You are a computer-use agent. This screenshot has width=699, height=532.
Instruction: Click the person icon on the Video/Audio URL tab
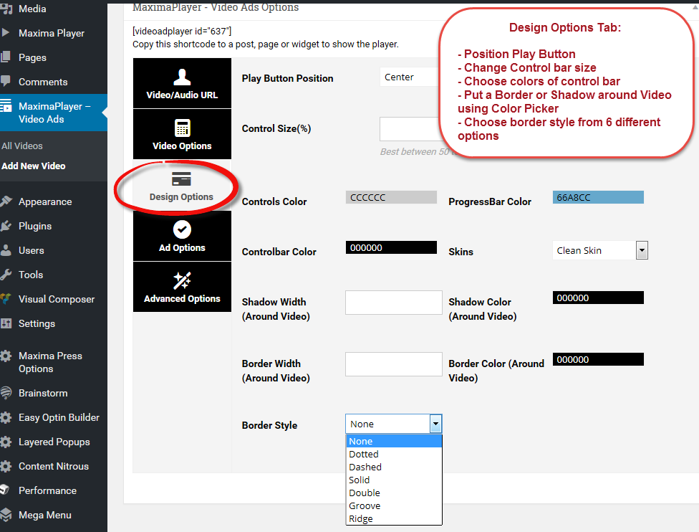pos(182,77)
